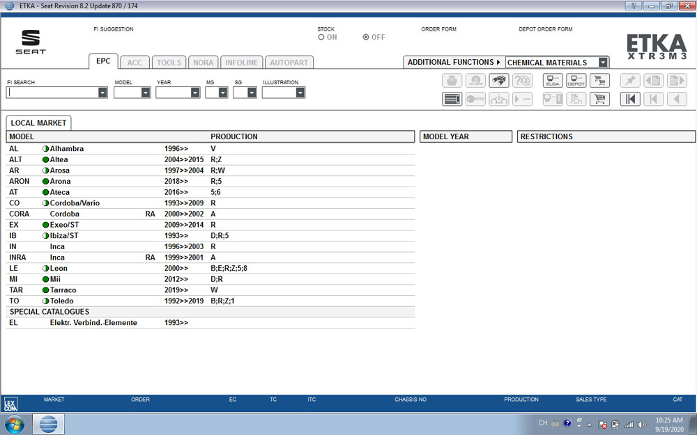
Task: Click the binoculars search icon
Action: point(499,81)
